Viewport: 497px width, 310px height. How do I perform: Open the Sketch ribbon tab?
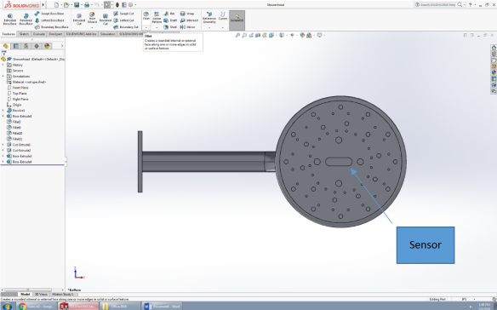click(24, 34)
